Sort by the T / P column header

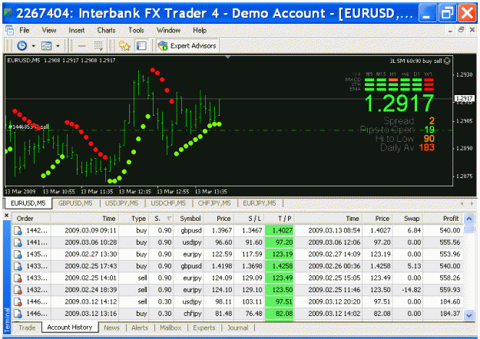(x=280, y=219)
